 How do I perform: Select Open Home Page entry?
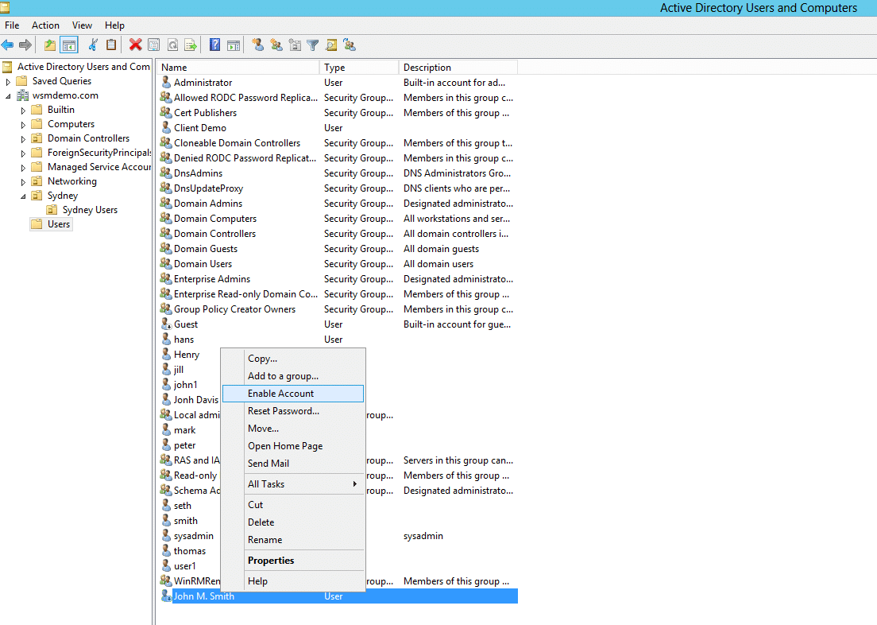pos(293,446)
